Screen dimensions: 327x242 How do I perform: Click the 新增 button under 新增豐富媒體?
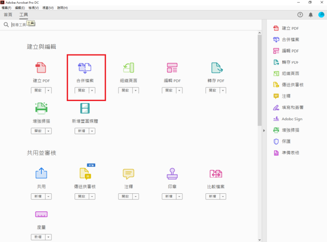[x=82, y=131]
